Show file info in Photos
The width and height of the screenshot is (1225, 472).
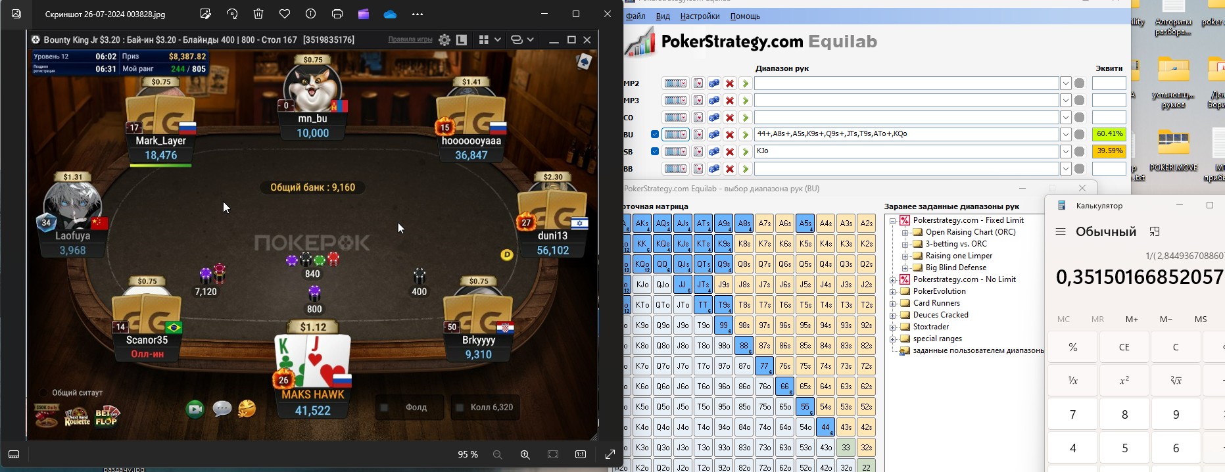[310, 14]
